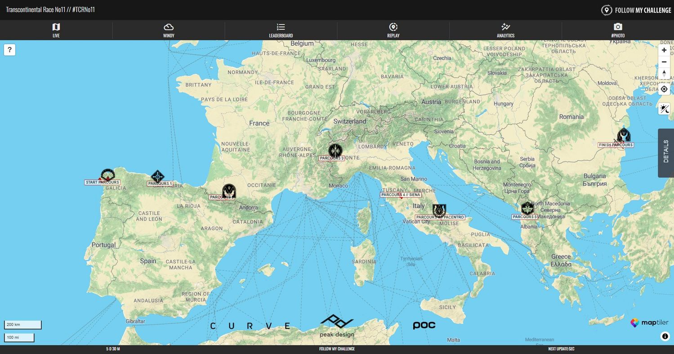The height and width of the screenshot is (354, 674).
Task: Select the Start Parcours checkpoint marker
Action: point(107,175)
